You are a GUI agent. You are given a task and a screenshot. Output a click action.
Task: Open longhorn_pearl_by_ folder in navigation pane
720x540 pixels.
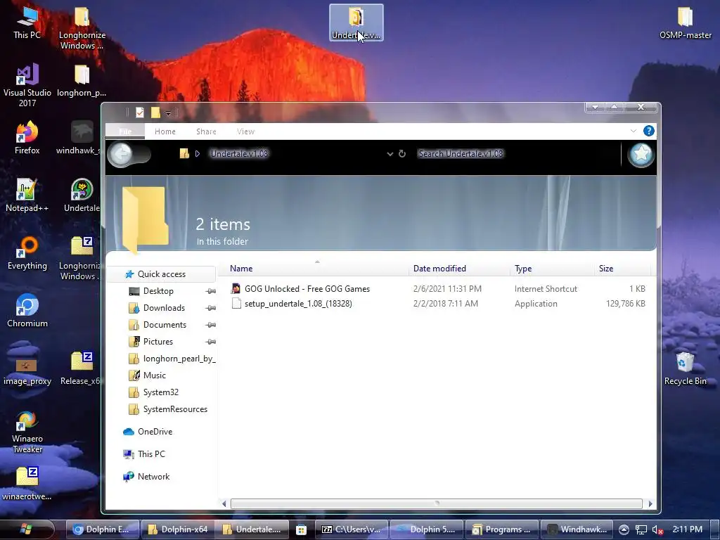tap(179, 359)
